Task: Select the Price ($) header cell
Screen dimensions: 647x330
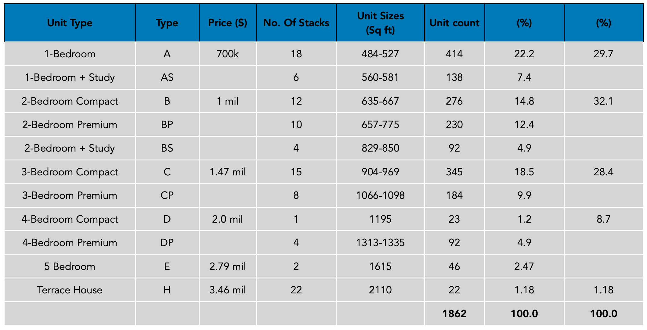Action: coord(228,23)
